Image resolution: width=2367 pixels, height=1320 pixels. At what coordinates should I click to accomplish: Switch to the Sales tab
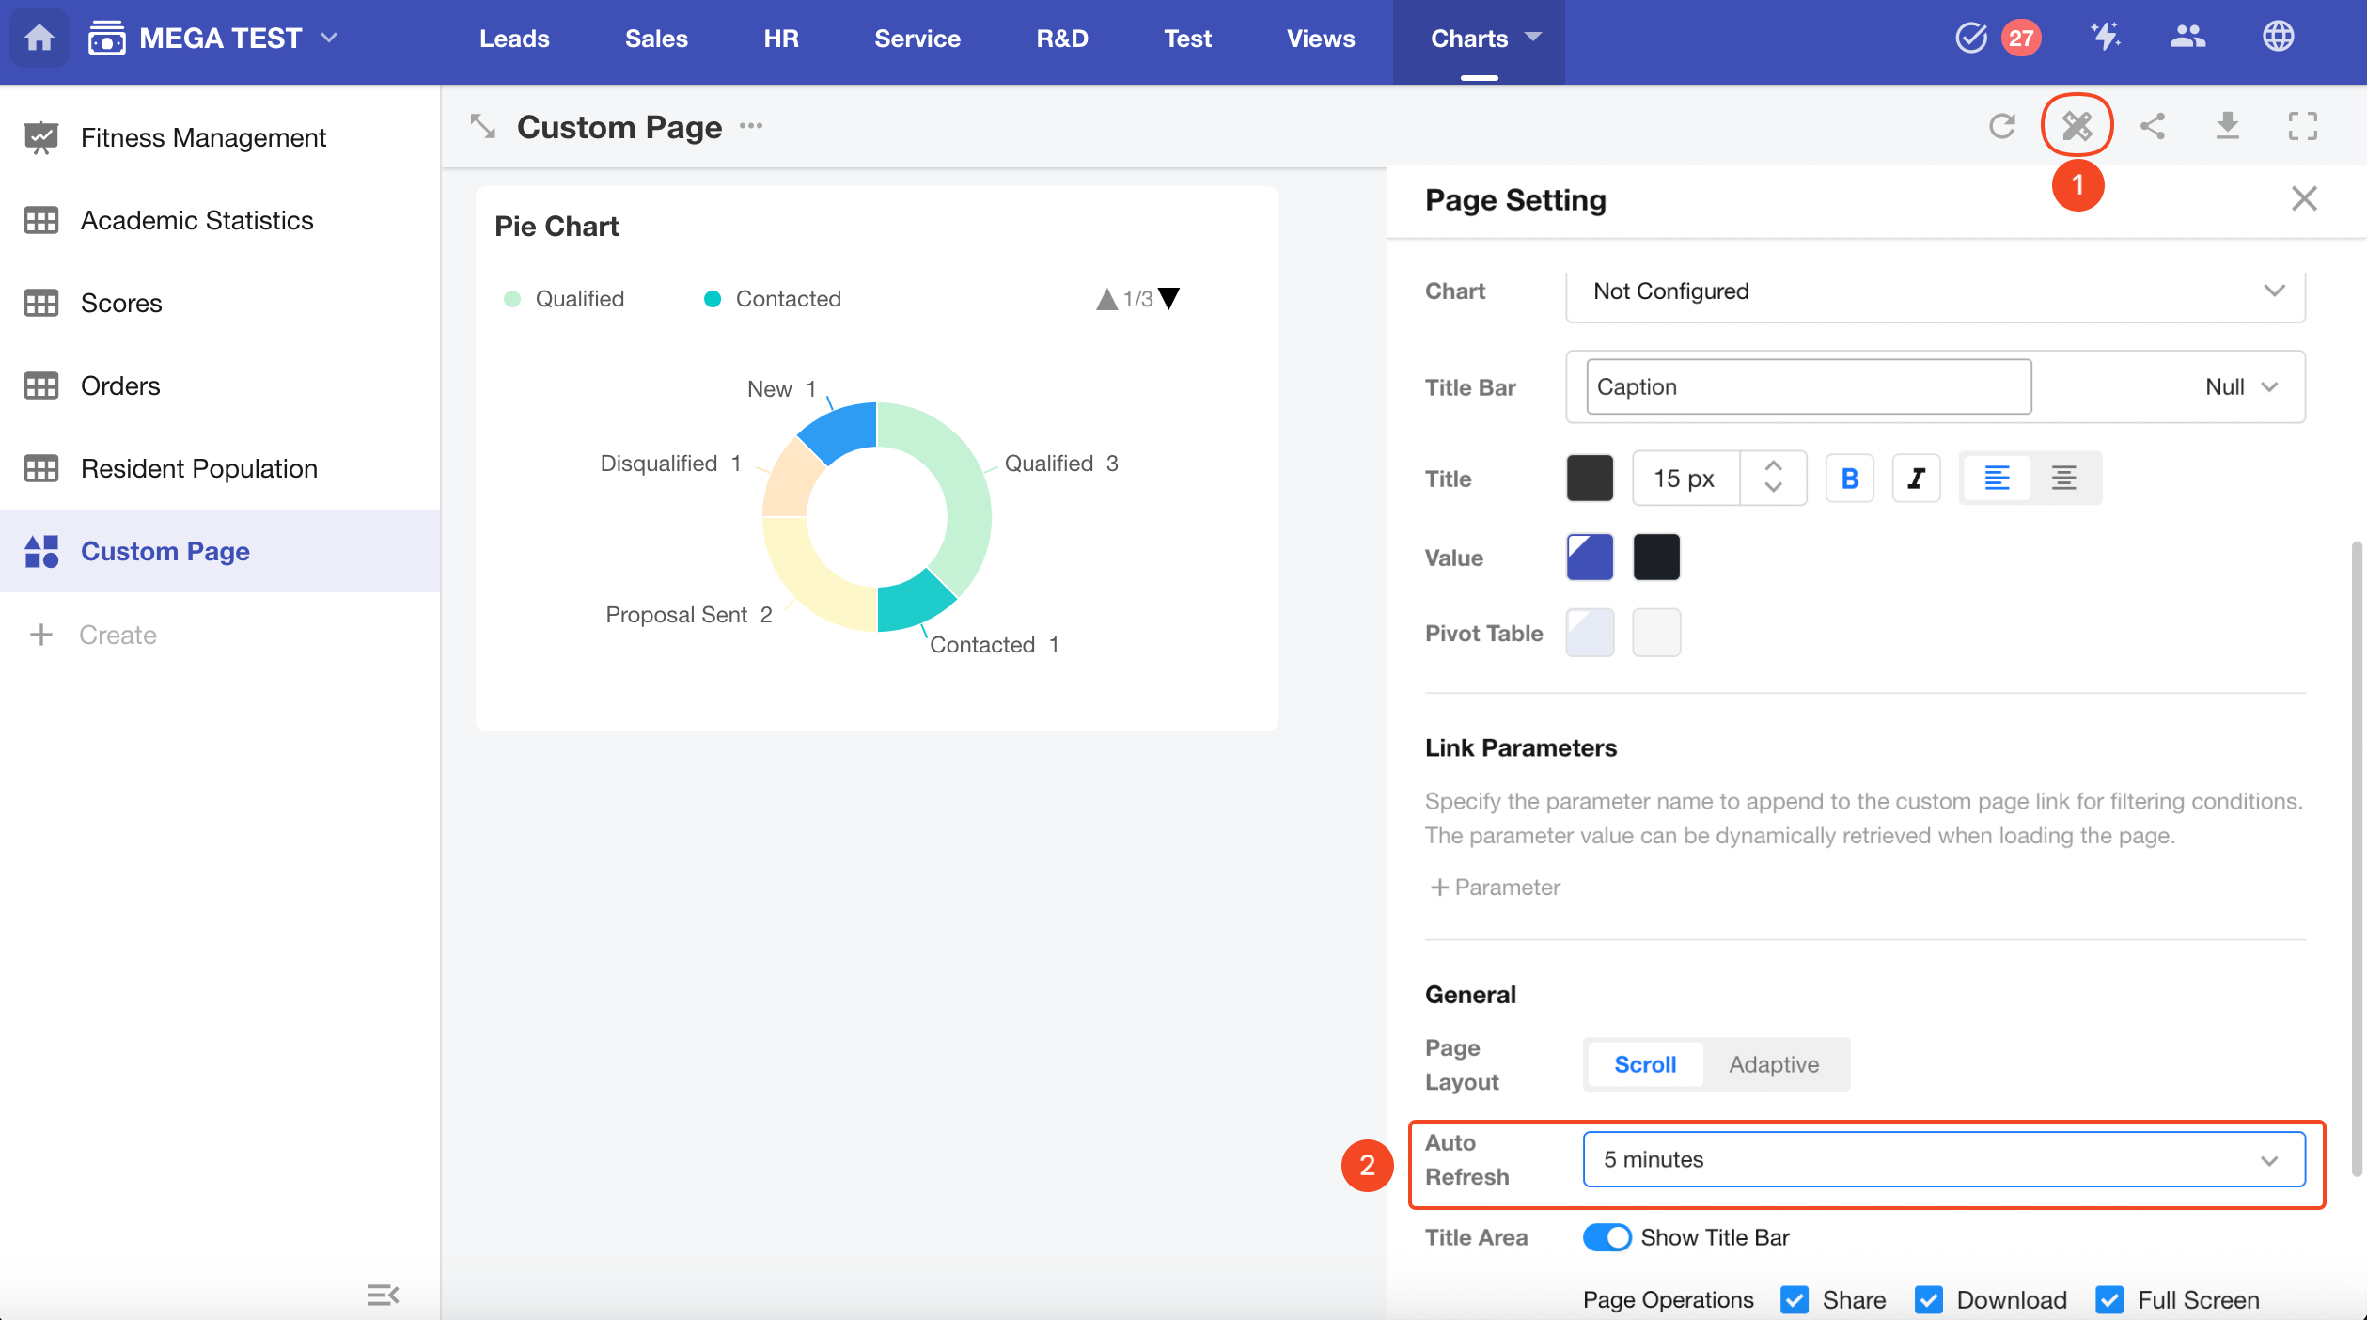tap(656, 39)
